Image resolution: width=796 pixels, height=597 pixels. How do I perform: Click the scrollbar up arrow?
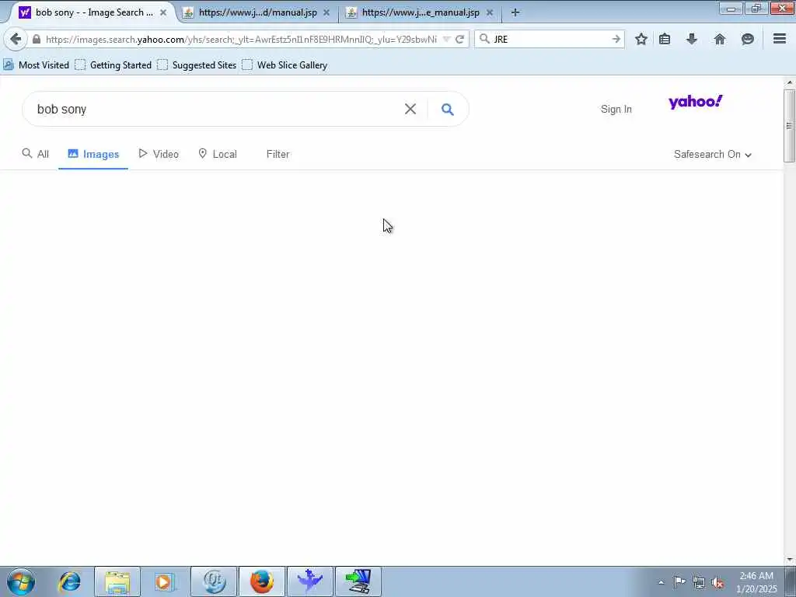pos(789,82)
